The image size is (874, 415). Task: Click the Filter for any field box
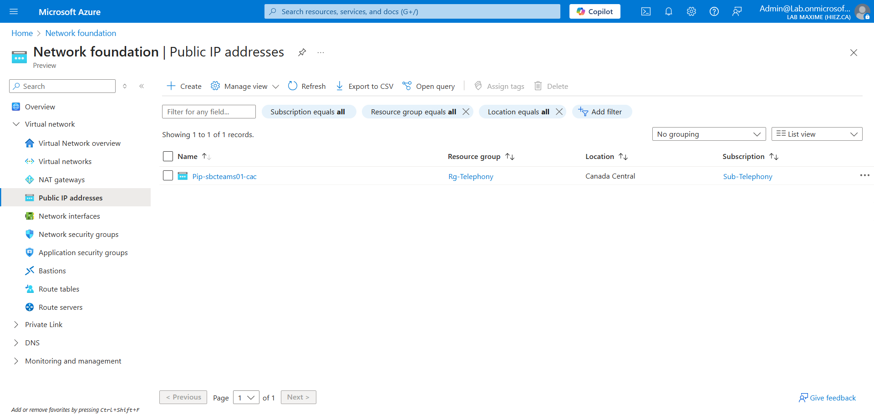click(208, 112)
